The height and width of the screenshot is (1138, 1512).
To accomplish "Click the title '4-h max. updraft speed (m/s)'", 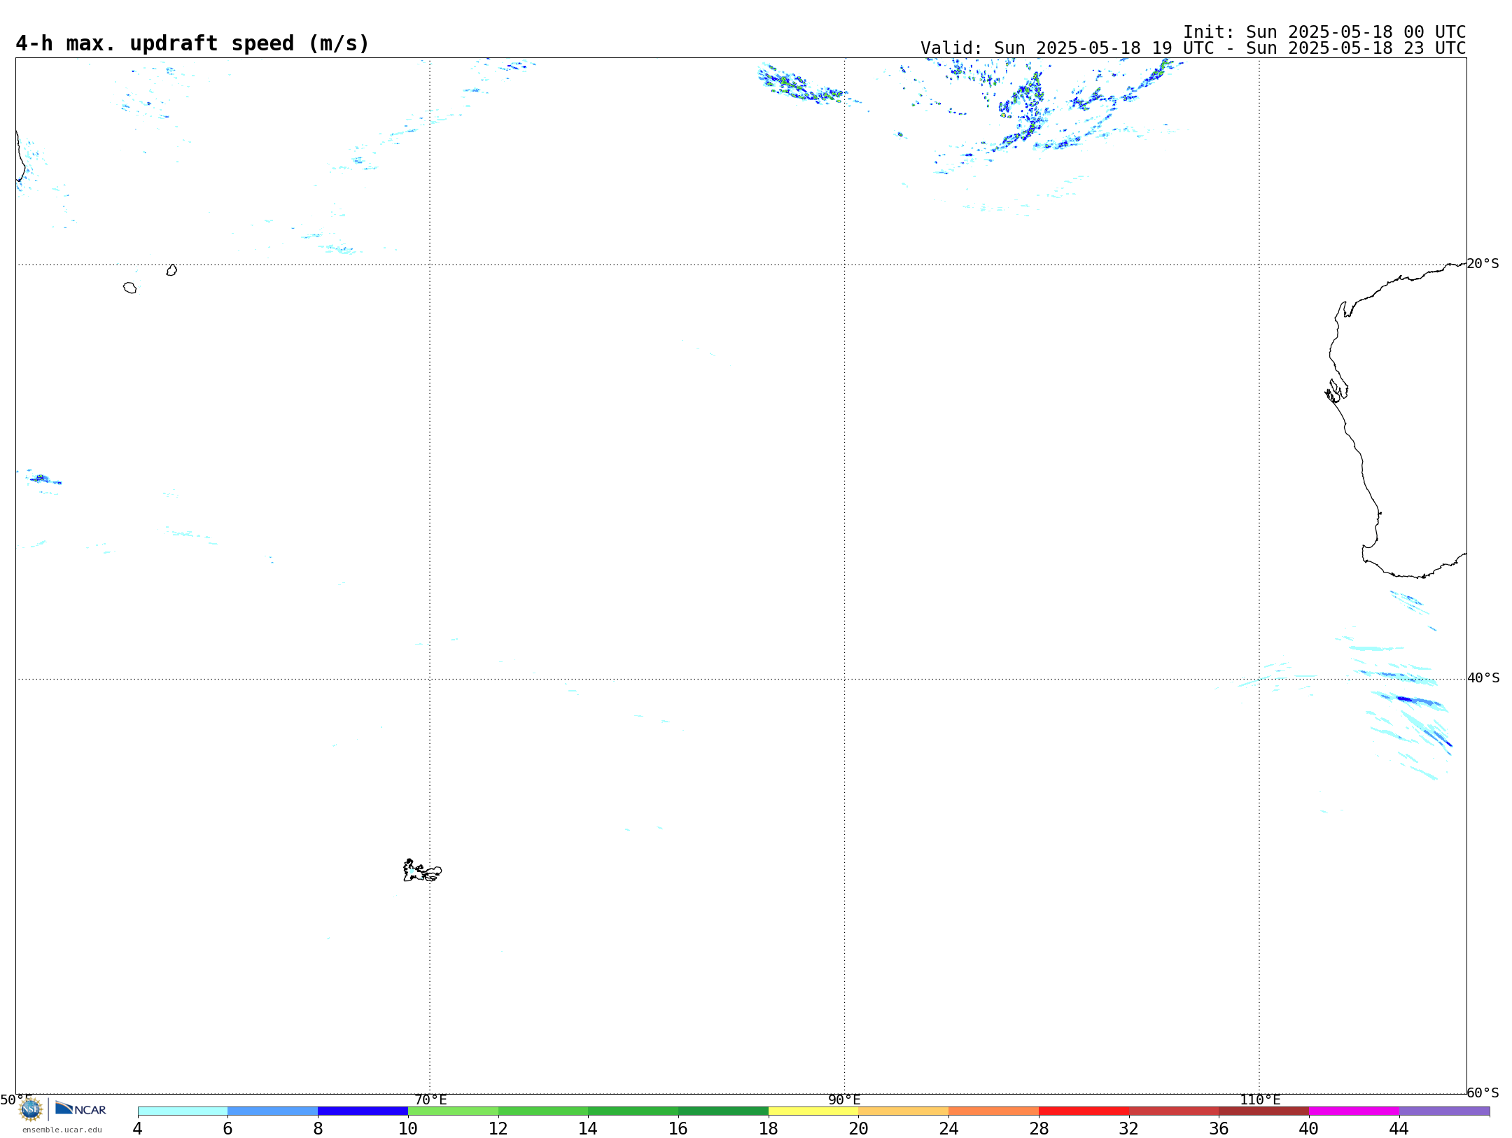I will pyautogui.click(x=192, y=43).
